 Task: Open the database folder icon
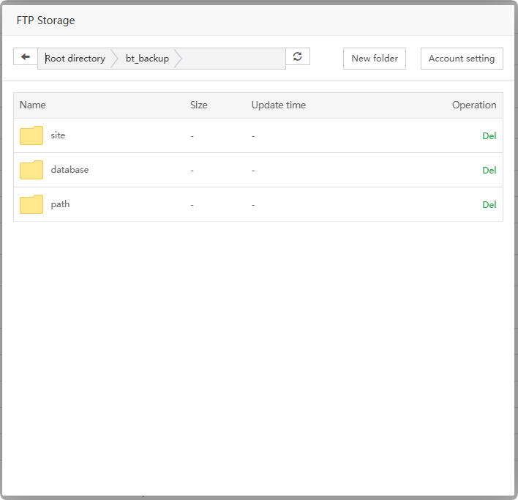(31, 171)
